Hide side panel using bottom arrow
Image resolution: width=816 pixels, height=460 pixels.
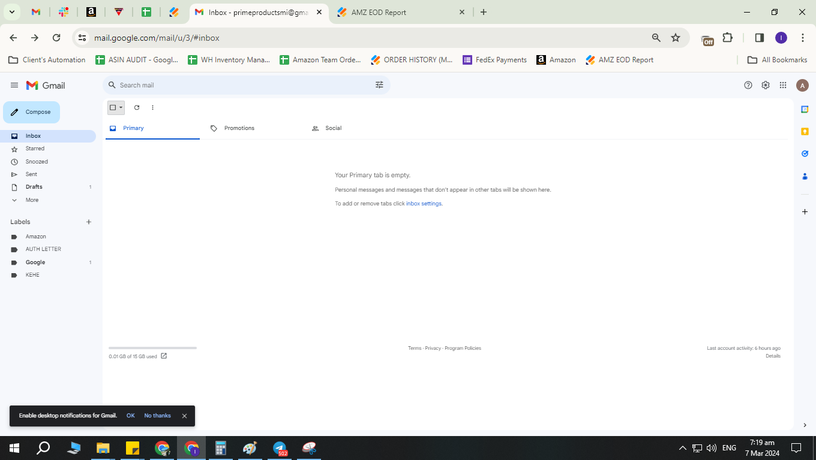[805, 425]
